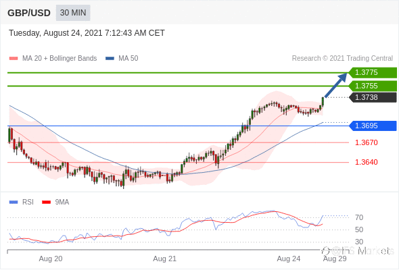
Task: Click the Aug 20 date axis label
Action: 51,259
